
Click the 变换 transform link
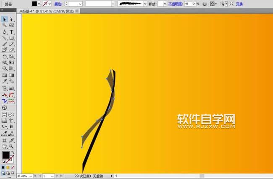coord(239,4)
